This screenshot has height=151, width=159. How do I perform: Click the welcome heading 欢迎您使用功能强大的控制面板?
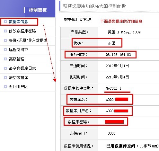94,6
